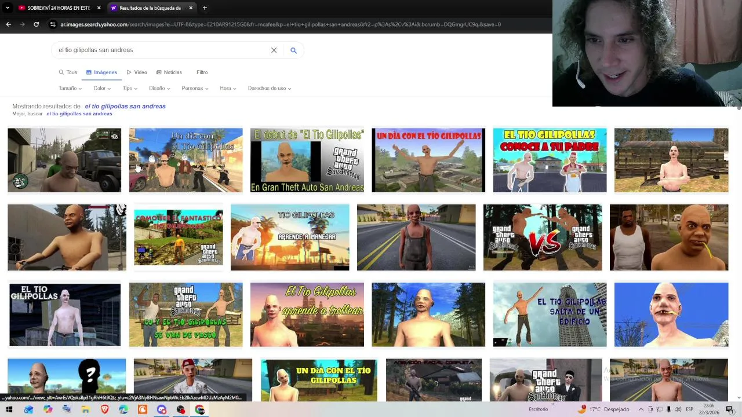This screenshot has height=417, width=742.
Task: Open Escritorio toolbar in taskbar
Action: click(538, 409)
